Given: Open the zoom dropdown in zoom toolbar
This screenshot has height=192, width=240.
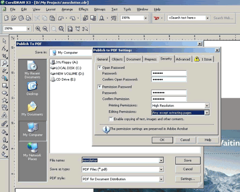Looking at the screenshot, I should coord(28,29).
